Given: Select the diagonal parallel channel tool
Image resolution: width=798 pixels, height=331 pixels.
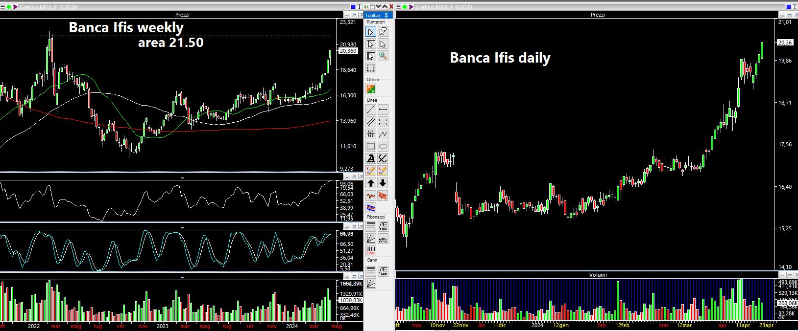Looking at the screenshot, I should (371, 122).
